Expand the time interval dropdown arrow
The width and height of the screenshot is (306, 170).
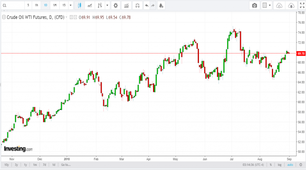pyautogui.click(x=71, y=5)
